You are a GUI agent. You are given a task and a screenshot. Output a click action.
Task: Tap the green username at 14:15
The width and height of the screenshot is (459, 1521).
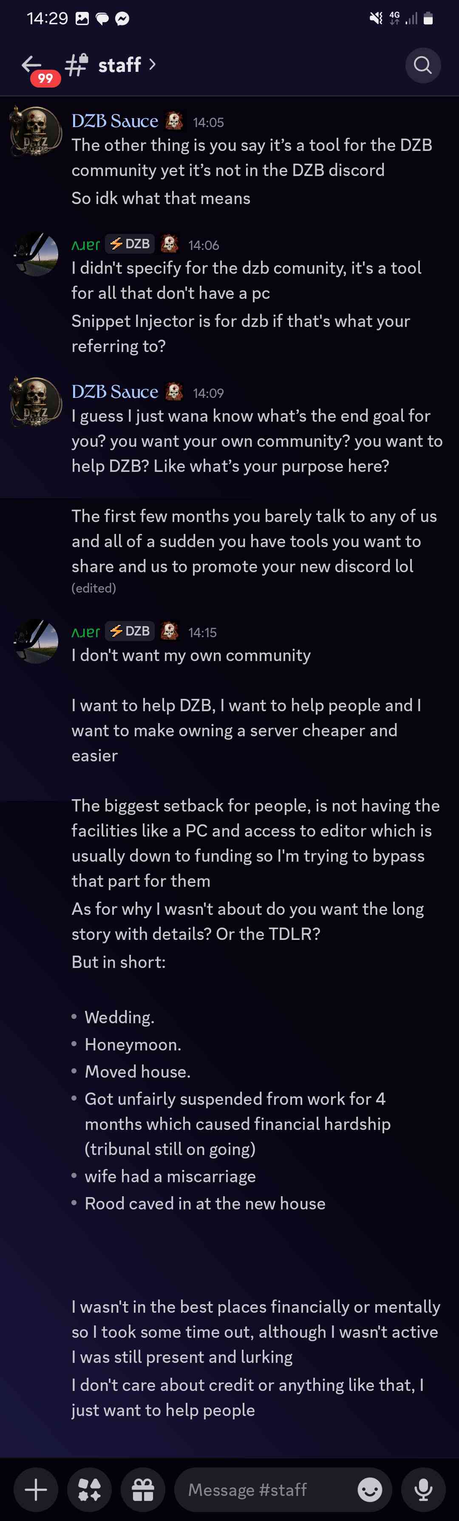click(85, 632)
